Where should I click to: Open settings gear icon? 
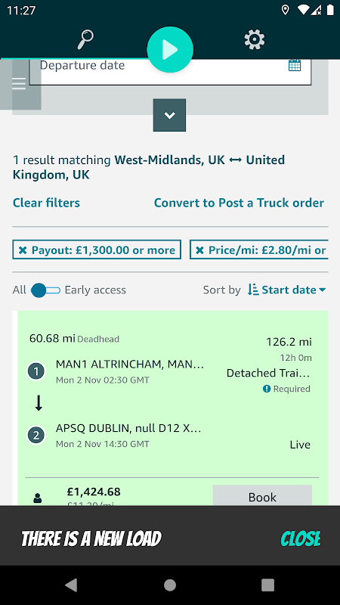pos(255,40)
